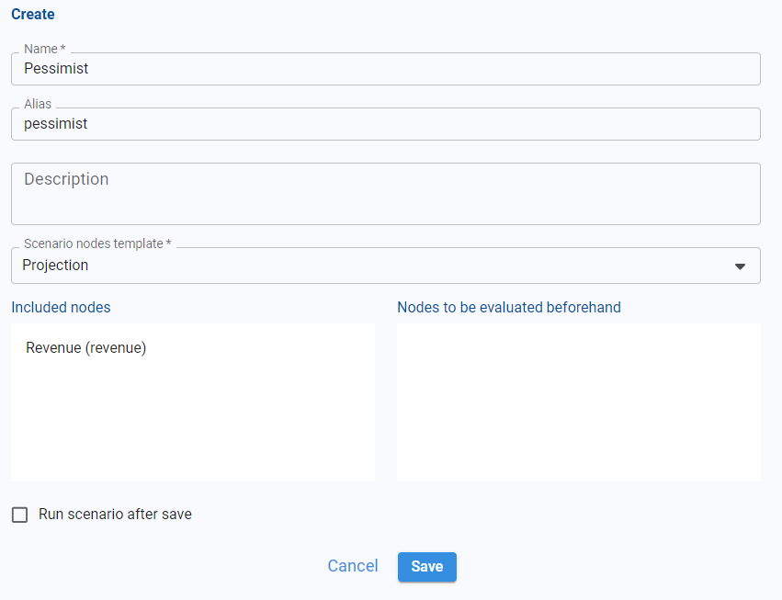Open the Scenario nodes template dropdown
Image resolution: width=782 pixels, height=600 pixels.
click(x=385, y=266)
